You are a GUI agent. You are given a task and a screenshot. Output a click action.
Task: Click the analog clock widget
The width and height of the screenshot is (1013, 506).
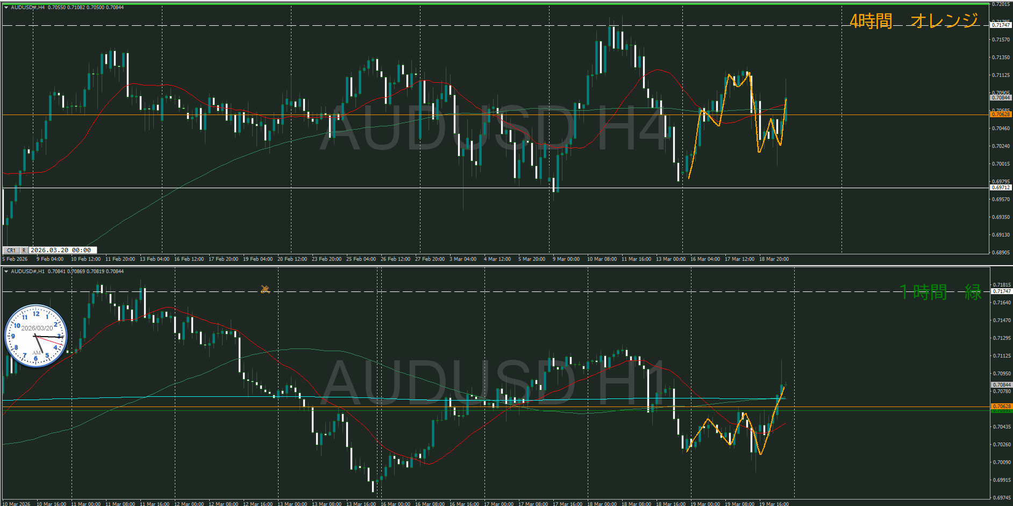pos(36,336)
